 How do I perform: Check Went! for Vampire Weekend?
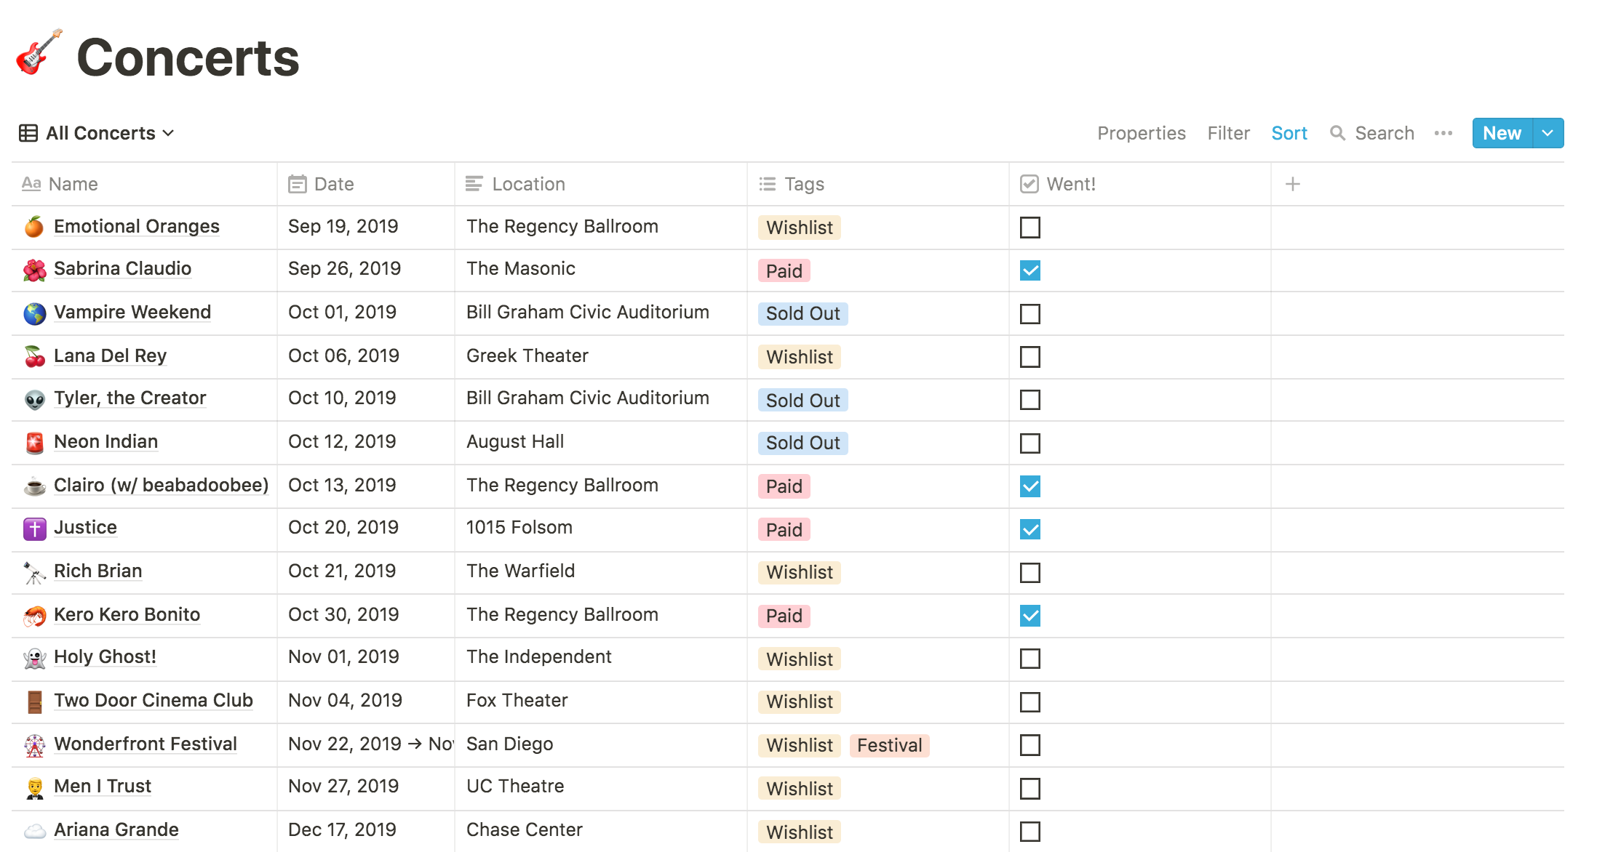point(1030,314)
